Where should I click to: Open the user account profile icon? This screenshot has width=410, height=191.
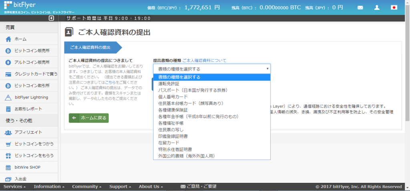pyautogui.click(x=377, y=8)
